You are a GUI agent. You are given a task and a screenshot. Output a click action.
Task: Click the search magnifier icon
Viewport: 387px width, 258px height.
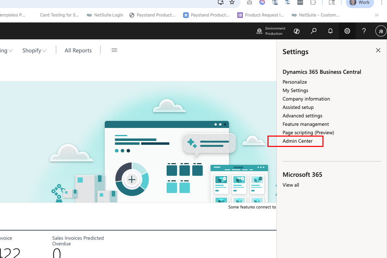[x=314, y=31]
